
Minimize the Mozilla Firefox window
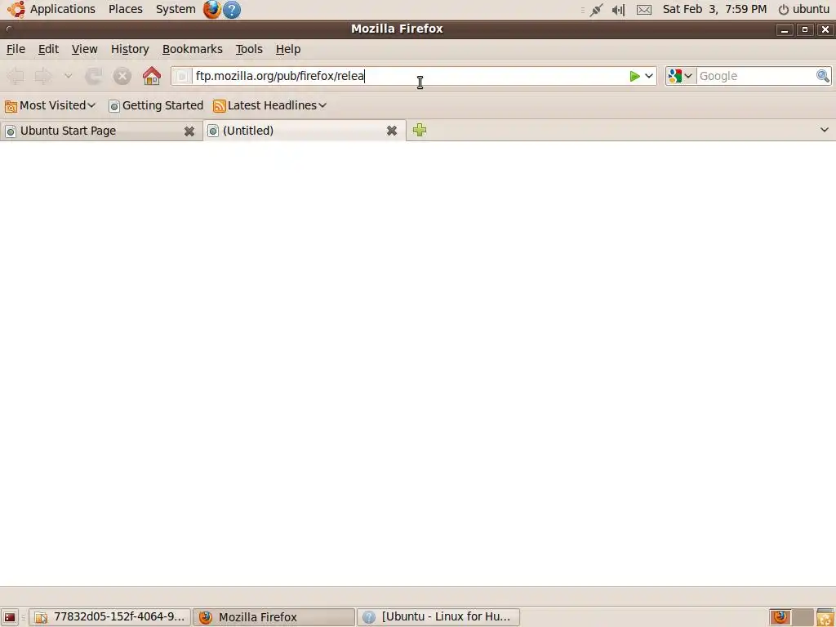click(x=784, y=29)
